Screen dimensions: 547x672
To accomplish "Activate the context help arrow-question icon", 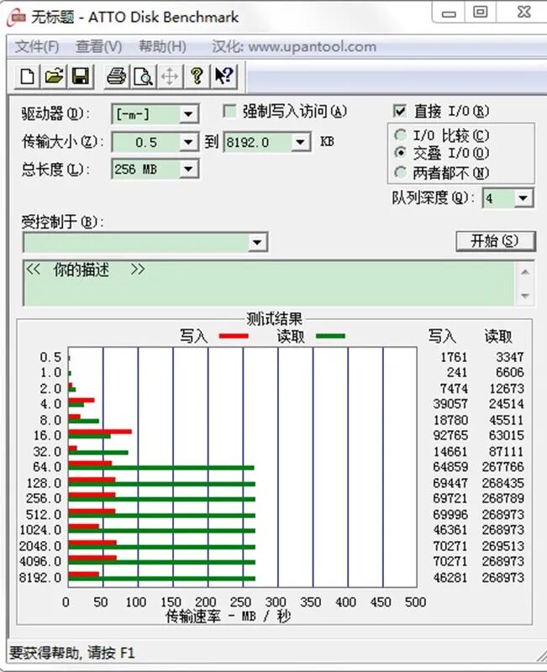I will (224, 76).
